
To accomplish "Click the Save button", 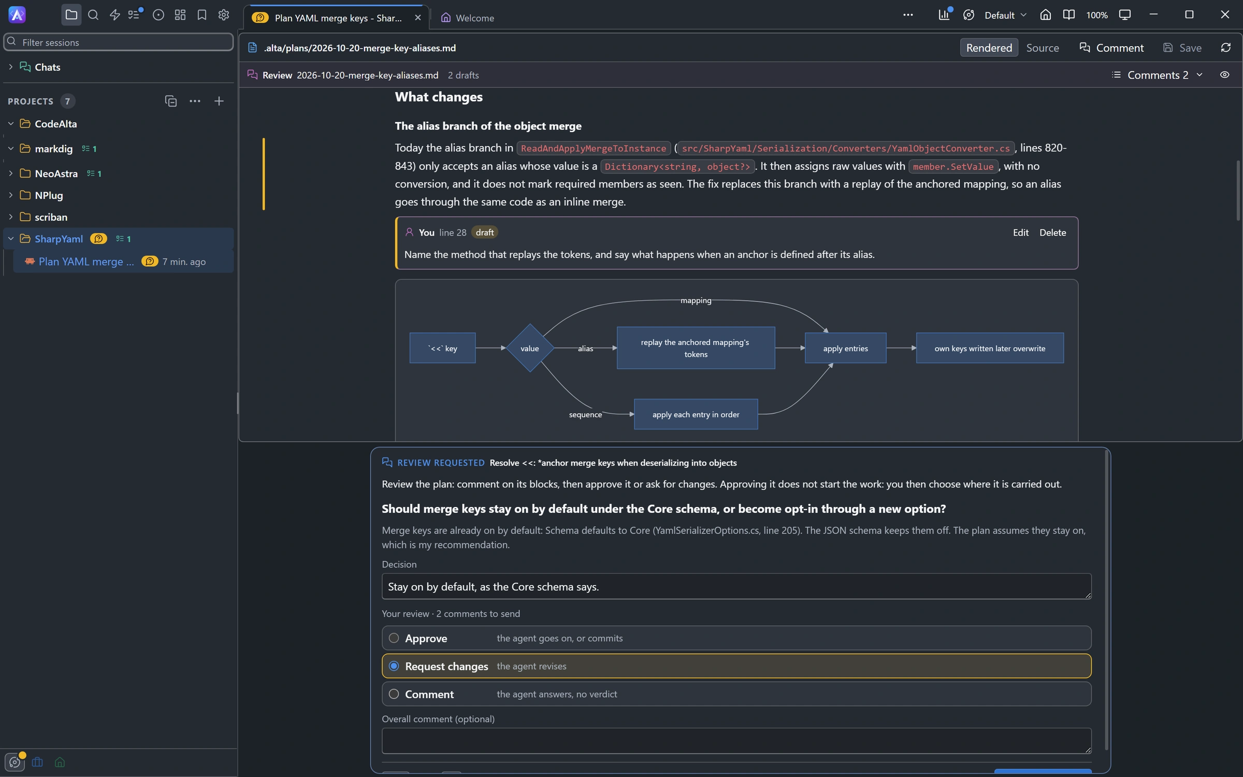I will [x=1182, y=48].
